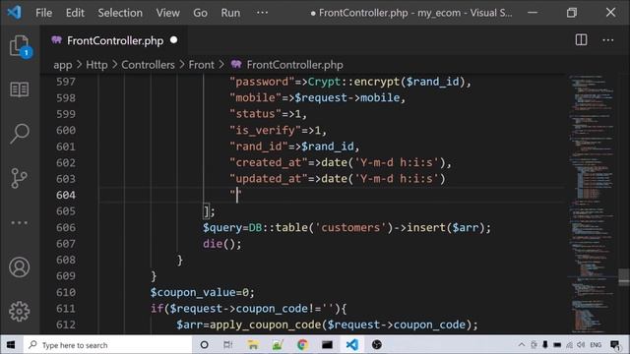This screenshot has width=630, height=354.
Task: Show additional activity bar views ellipsis
Action: 20,222
